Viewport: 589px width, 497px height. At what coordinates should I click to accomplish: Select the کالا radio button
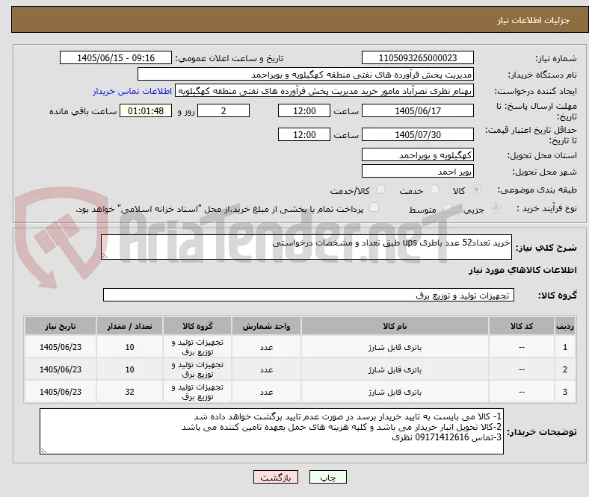point(476,190)
